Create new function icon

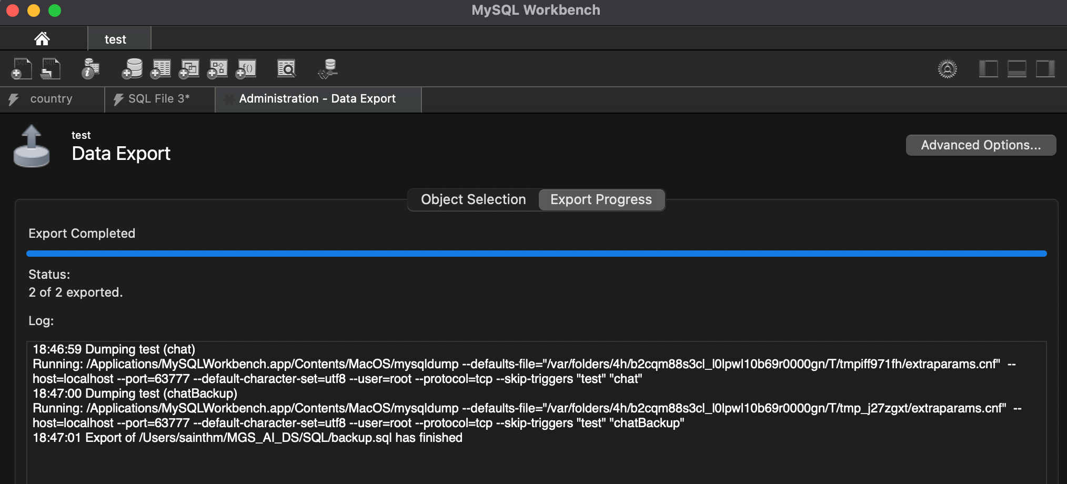click(246, 69)
